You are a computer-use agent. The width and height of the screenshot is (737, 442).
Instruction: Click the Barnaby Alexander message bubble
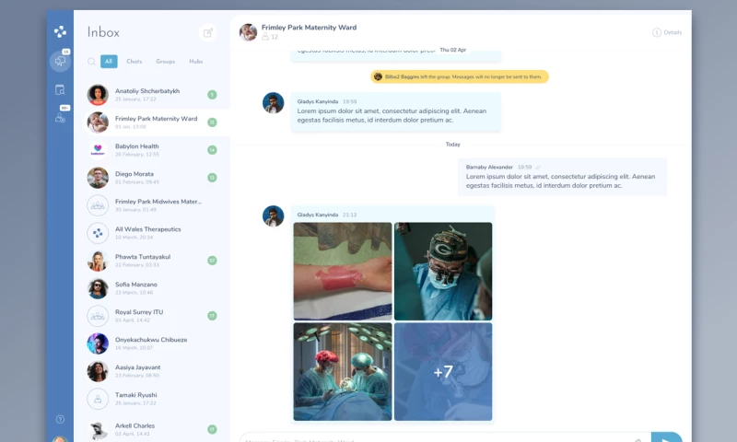tap(562, 177)
